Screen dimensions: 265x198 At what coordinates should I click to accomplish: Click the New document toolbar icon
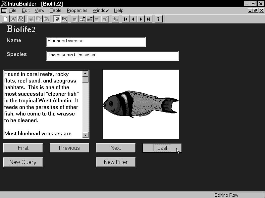pos(5,19)
